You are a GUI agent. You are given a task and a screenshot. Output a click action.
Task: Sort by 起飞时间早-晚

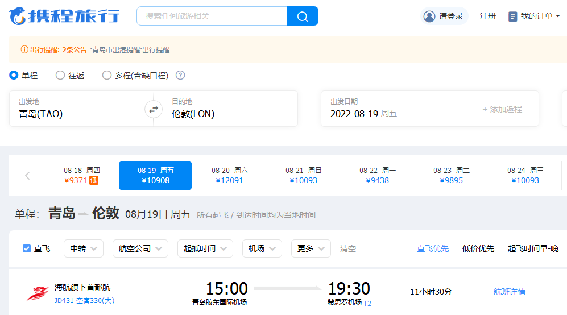click(x=533, y=248)
